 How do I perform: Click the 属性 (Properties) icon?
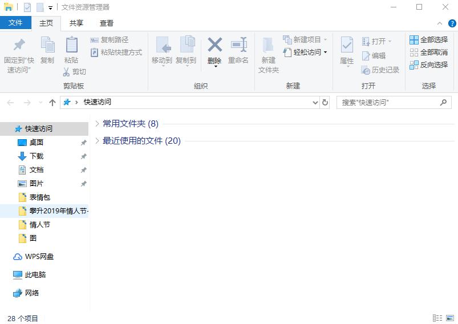coord(347,45)
